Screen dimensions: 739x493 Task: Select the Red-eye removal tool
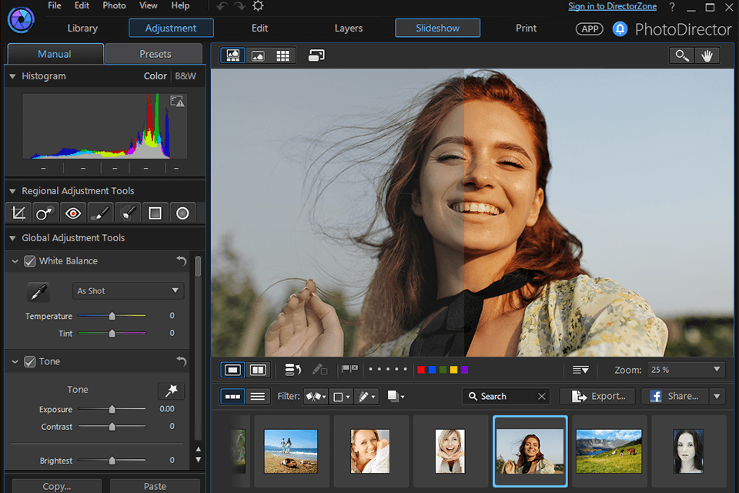click(73, 213)
